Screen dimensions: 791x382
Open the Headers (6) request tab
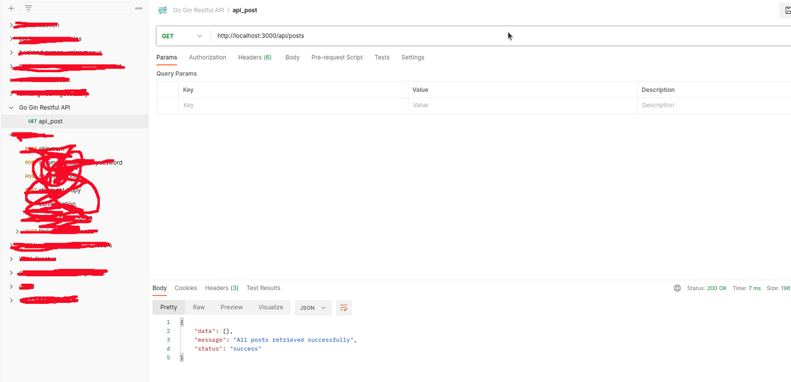pos(255,57)
